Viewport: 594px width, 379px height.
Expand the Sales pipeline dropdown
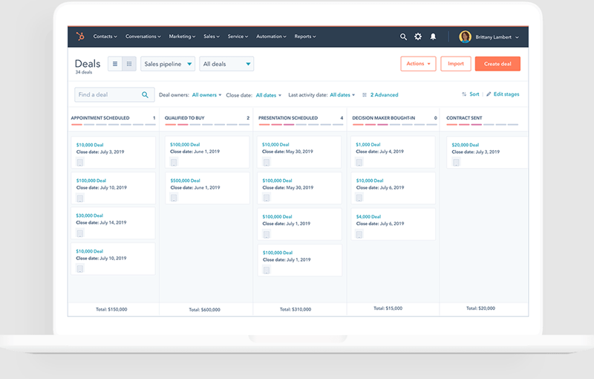[167, 64]
